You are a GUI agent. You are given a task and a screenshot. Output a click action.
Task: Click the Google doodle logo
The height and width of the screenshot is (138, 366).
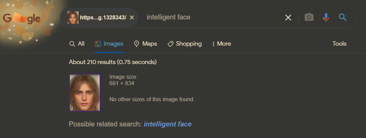[22, 18]
